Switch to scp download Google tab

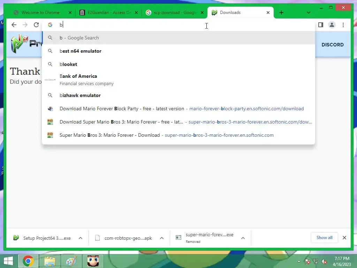[175, 13]
